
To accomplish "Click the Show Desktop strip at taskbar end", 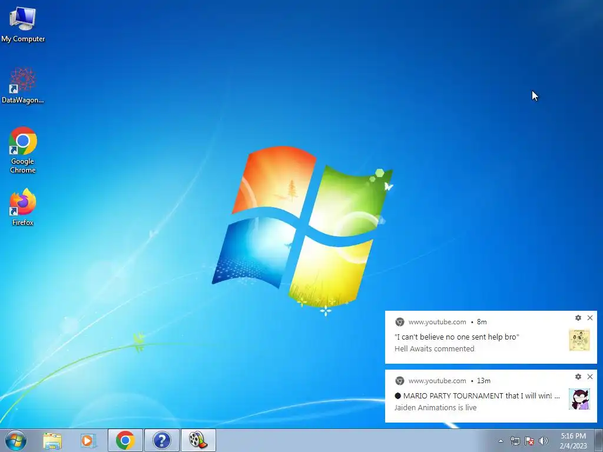I will tap(599, 440).
